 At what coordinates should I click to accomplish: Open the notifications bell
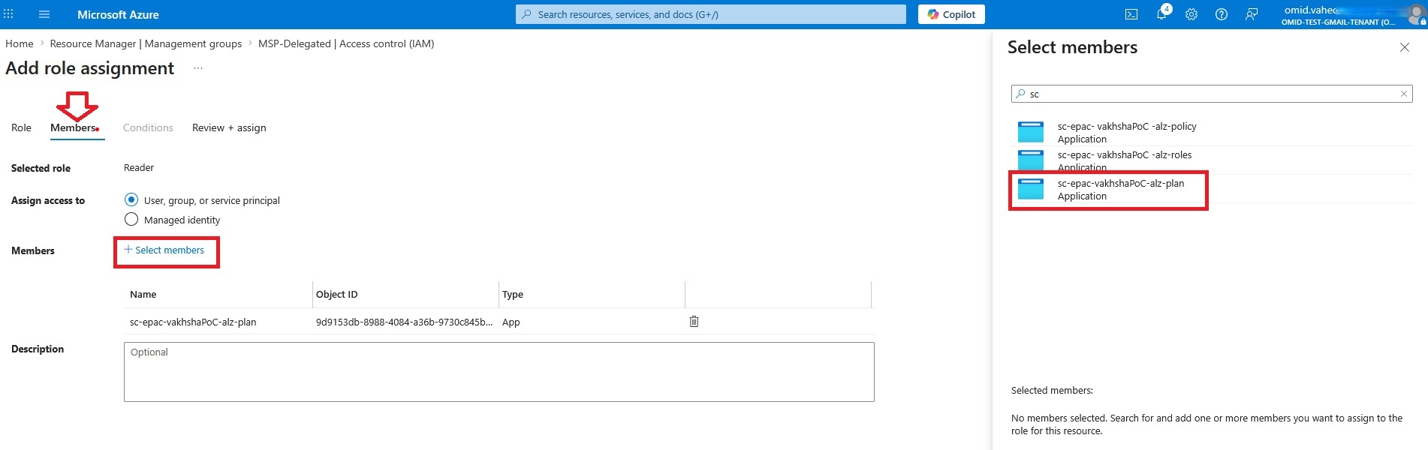pyautogui.click(x=1161, y=14)
